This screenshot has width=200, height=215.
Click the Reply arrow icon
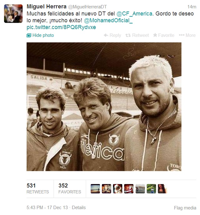pos(106,35)
